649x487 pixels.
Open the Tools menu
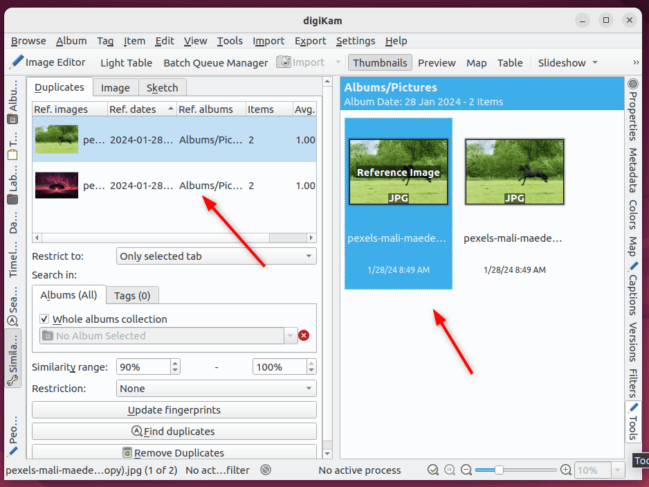tap(230, 41)
